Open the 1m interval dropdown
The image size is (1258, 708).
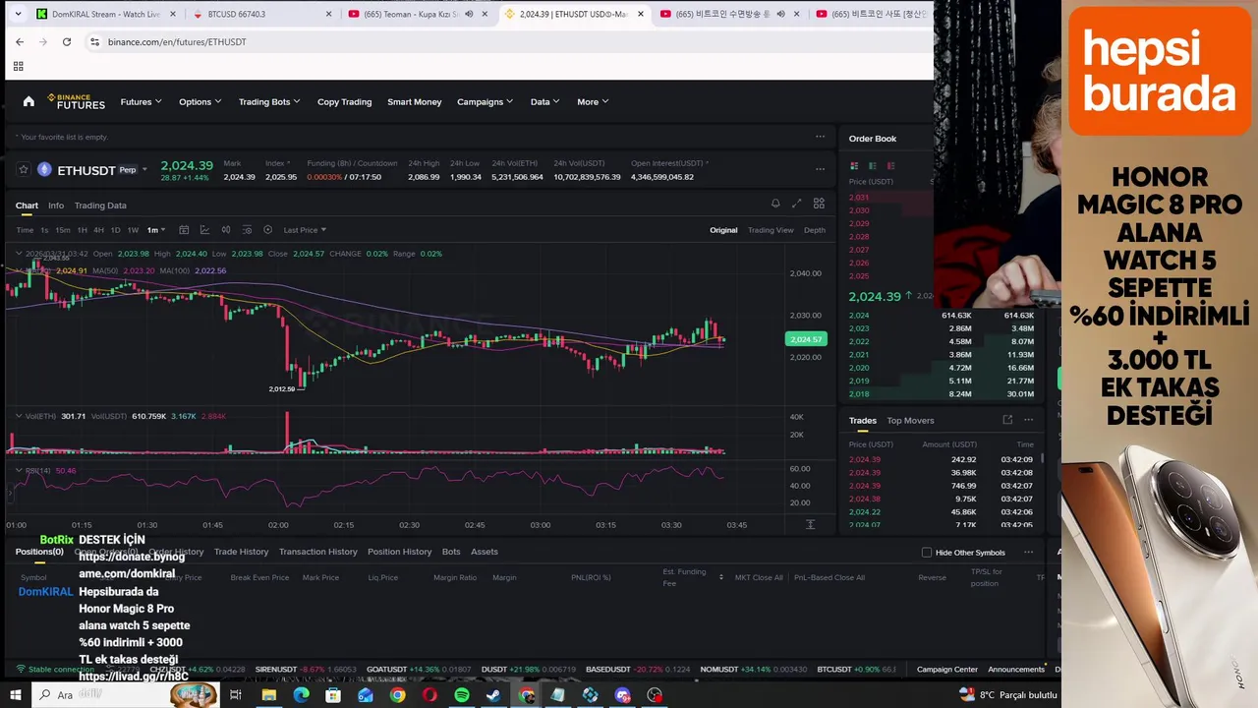coord(155,230)
